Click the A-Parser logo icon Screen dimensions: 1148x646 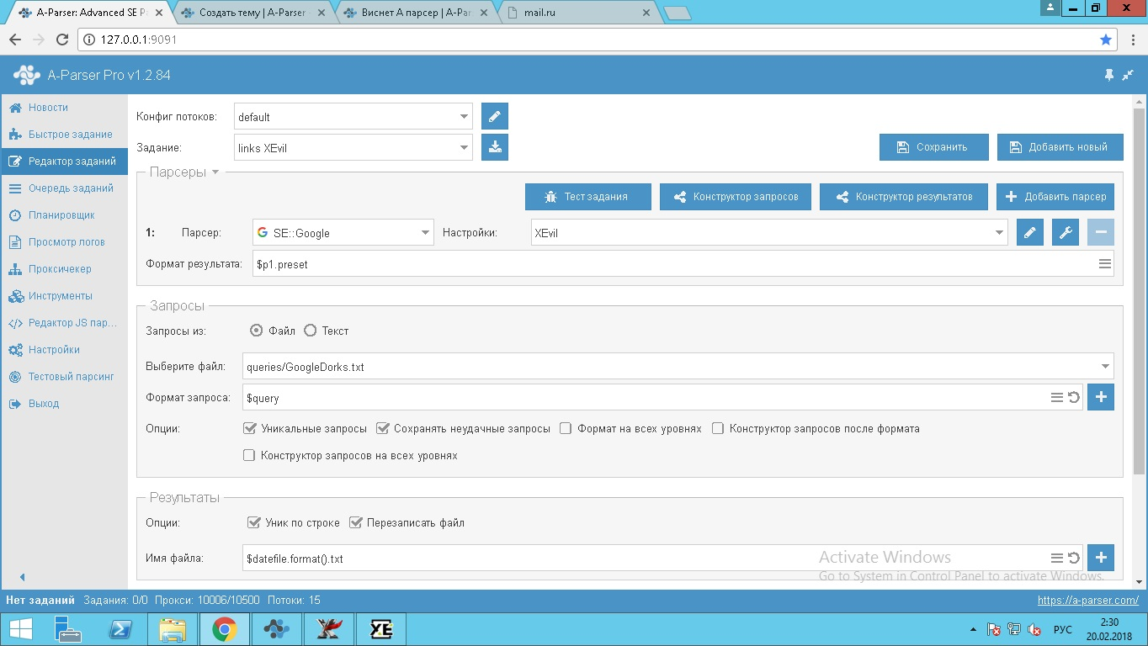click(x=26, y=75)
